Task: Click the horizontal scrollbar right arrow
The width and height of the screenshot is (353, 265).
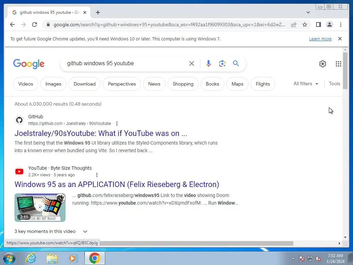Action: (340, 243)
